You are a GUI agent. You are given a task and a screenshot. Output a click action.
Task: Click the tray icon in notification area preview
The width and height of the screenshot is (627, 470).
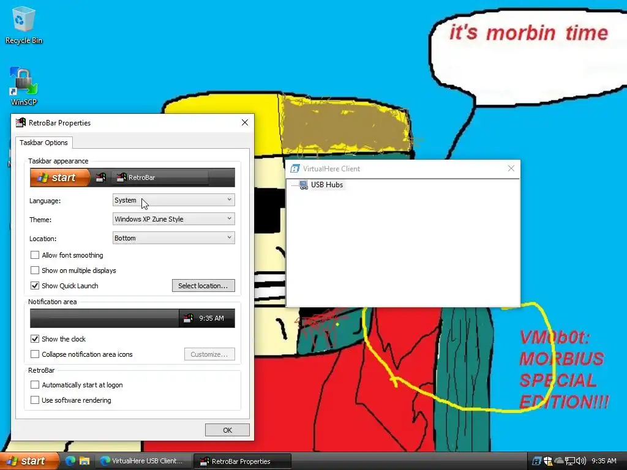click(x=188, y=318)
